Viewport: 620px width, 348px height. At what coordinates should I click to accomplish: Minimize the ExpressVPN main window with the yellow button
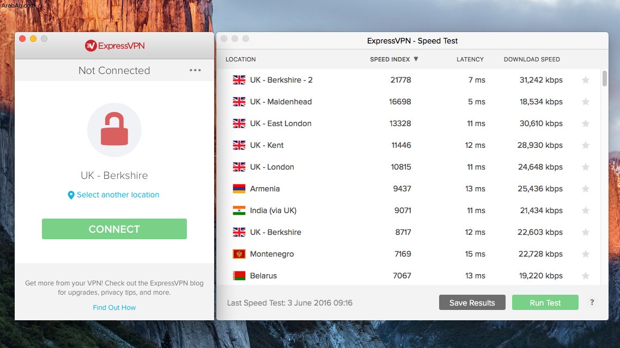(x=33, y=39)
